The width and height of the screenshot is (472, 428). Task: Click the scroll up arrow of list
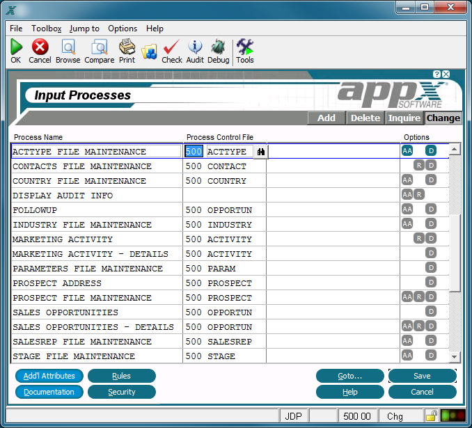click(455, 149)
